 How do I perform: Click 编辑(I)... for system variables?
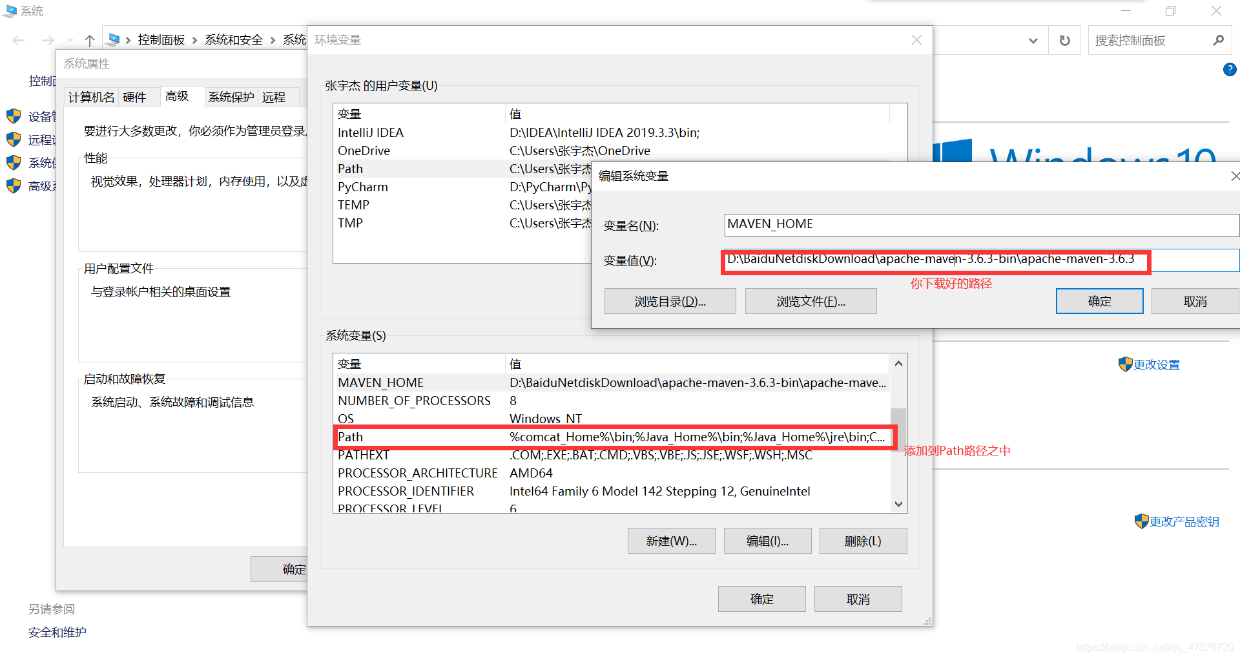click(767, 541)
